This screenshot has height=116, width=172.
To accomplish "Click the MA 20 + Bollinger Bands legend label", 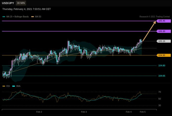I will [17, 17].
